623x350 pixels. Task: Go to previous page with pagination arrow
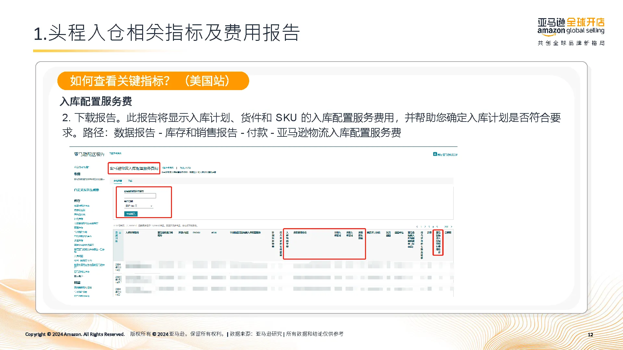click(417, 227)
